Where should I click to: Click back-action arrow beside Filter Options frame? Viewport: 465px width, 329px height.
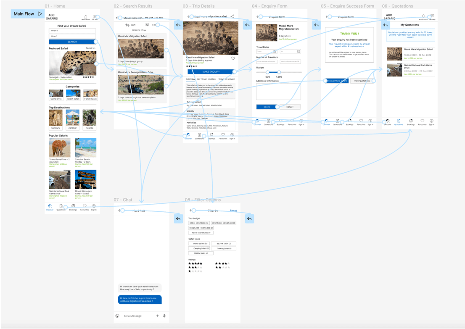249,218
